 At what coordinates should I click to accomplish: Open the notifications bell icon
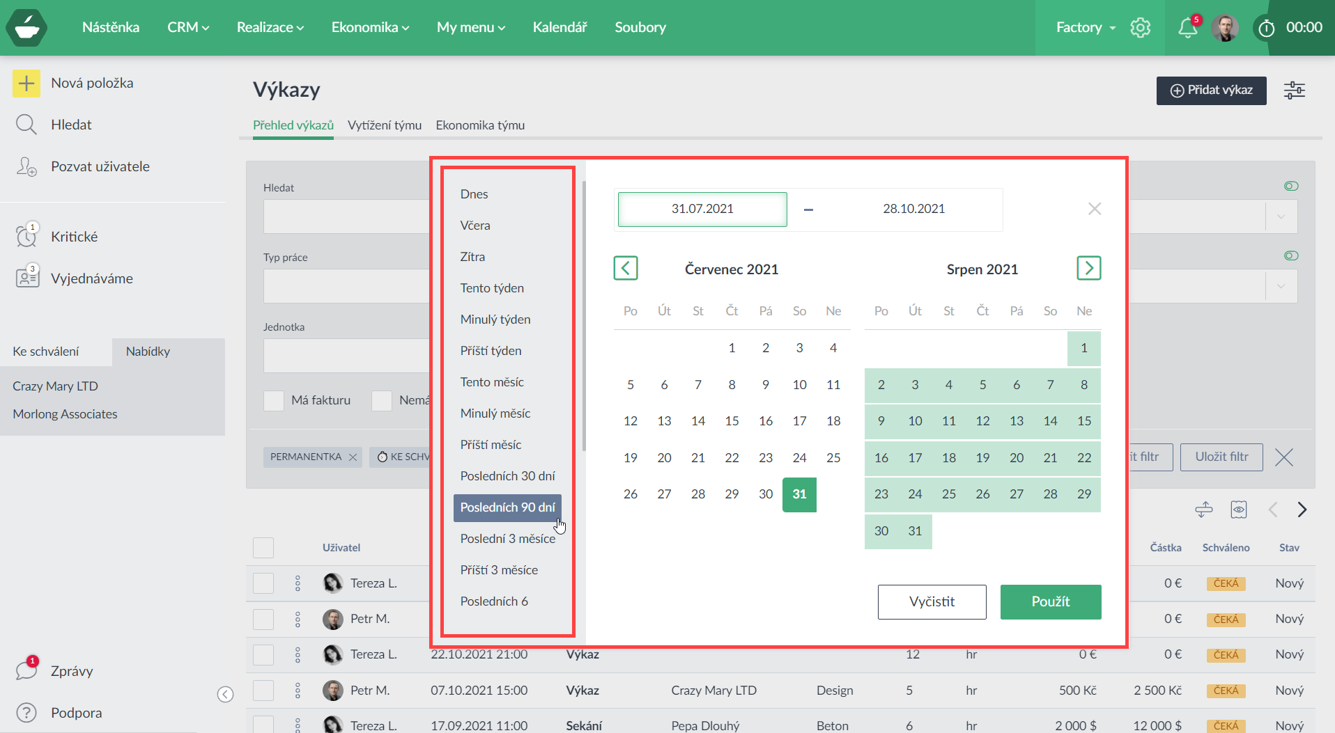[x=1187, y=28]
